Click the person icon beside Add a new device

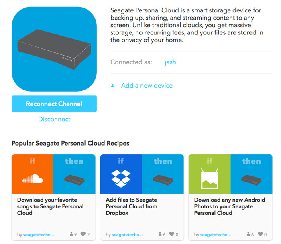pos(113,85)
